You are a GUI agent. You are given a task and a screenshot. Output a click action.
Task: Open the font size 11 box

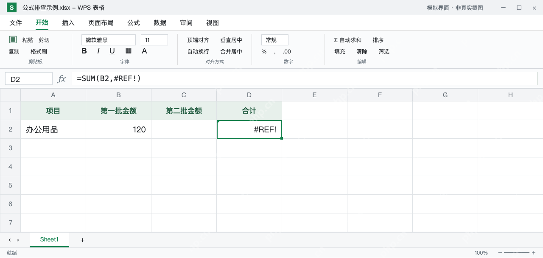click(154, 40)
